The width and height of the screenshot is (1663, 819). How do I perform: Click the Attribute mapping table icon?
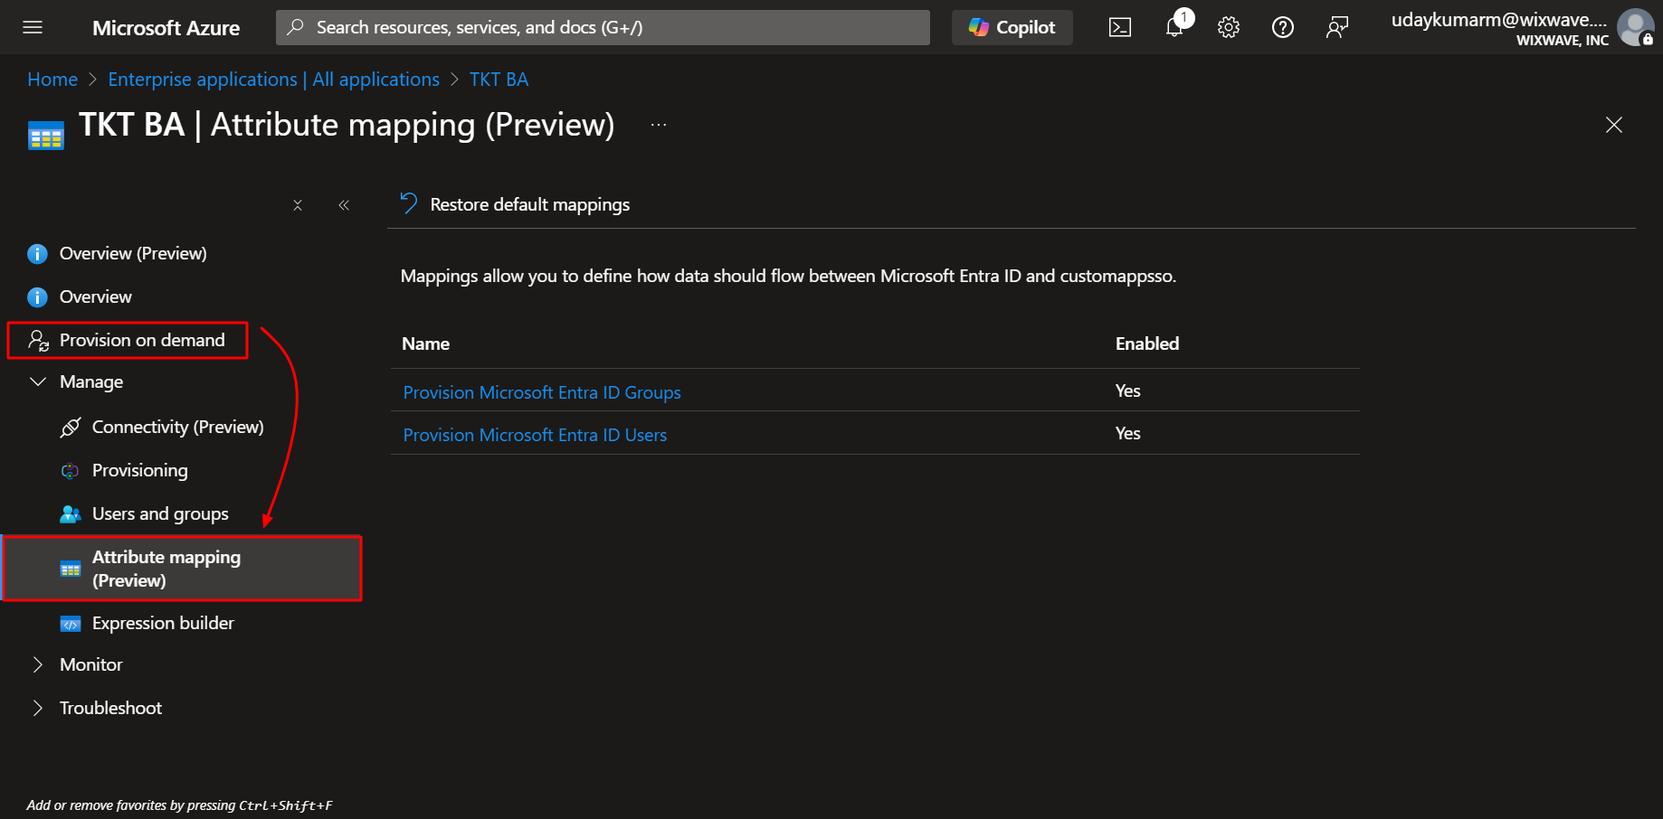click(71, 570)
